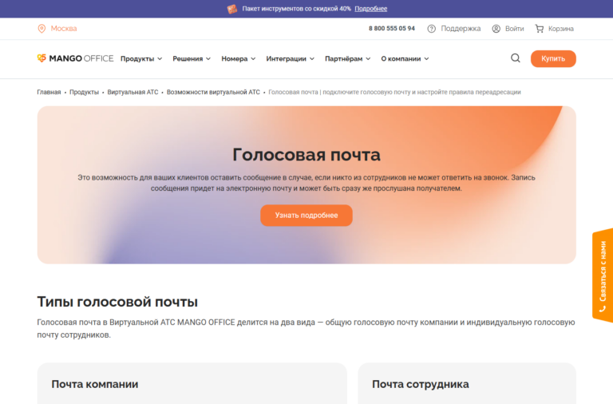Go to Возможности виртуальной АТС breadcrumb

point(213,93)
